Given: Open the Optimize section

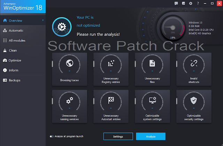Looking at the screenshot, I should tap(23, 60).
